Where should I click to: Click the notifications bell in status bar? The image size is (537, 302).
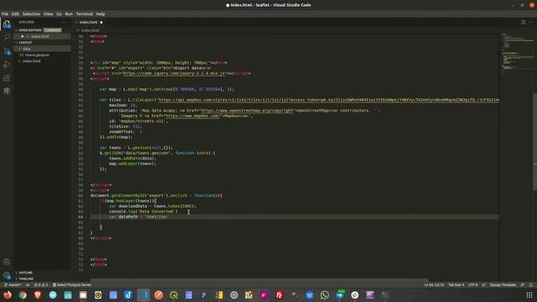coord(531,284)
